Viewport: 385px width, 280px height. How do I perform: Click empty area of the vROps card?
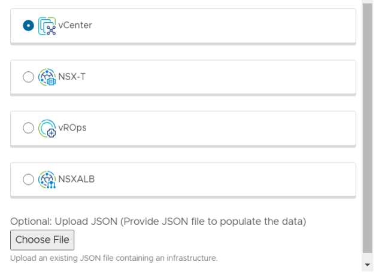228,128
